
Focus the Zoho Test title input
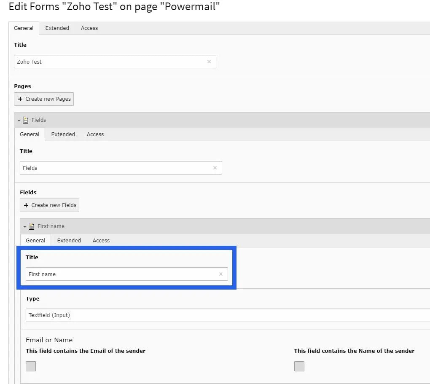115,62
